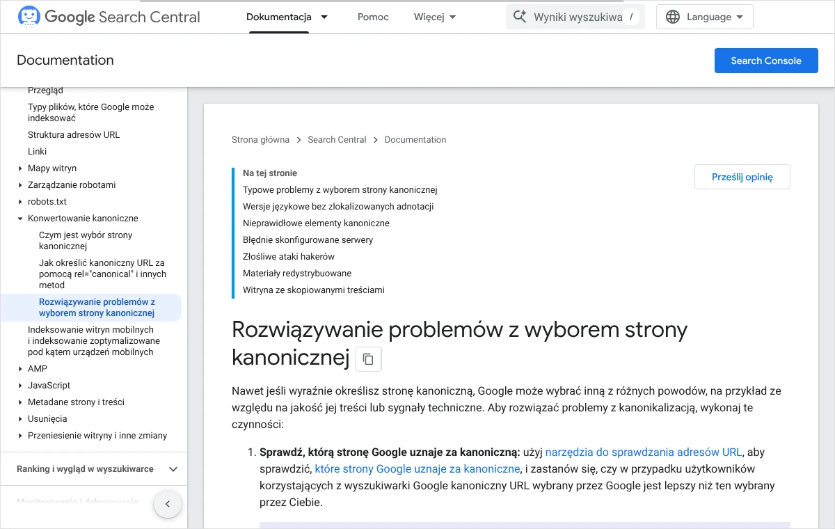Focus the Wyniki wyszukiwania search field
This screenshot has width=835, height=529.
pyautogui.click(x=575, y=17)
